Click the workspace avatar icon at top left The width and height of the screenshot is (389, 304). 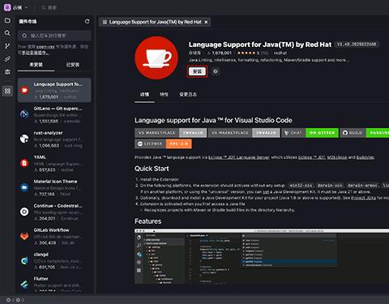coord(7,7)
